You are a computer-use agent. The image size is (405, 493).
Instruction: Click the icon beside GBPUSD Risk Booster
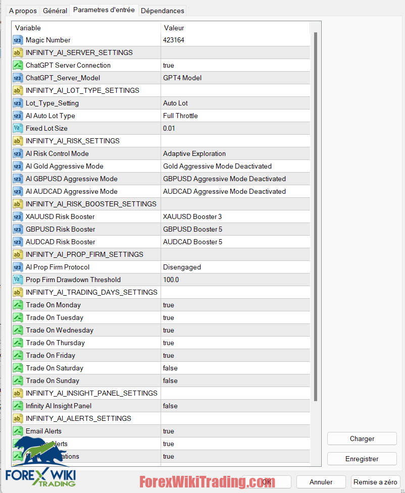[18, 229]
